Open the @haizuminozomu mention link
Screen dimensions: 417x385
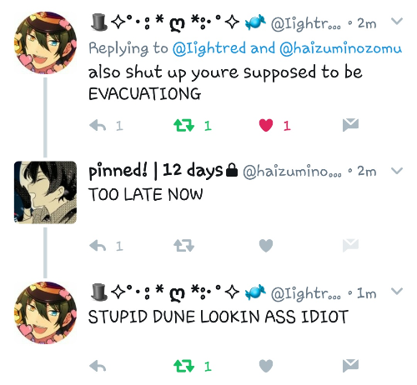(340, 48)
